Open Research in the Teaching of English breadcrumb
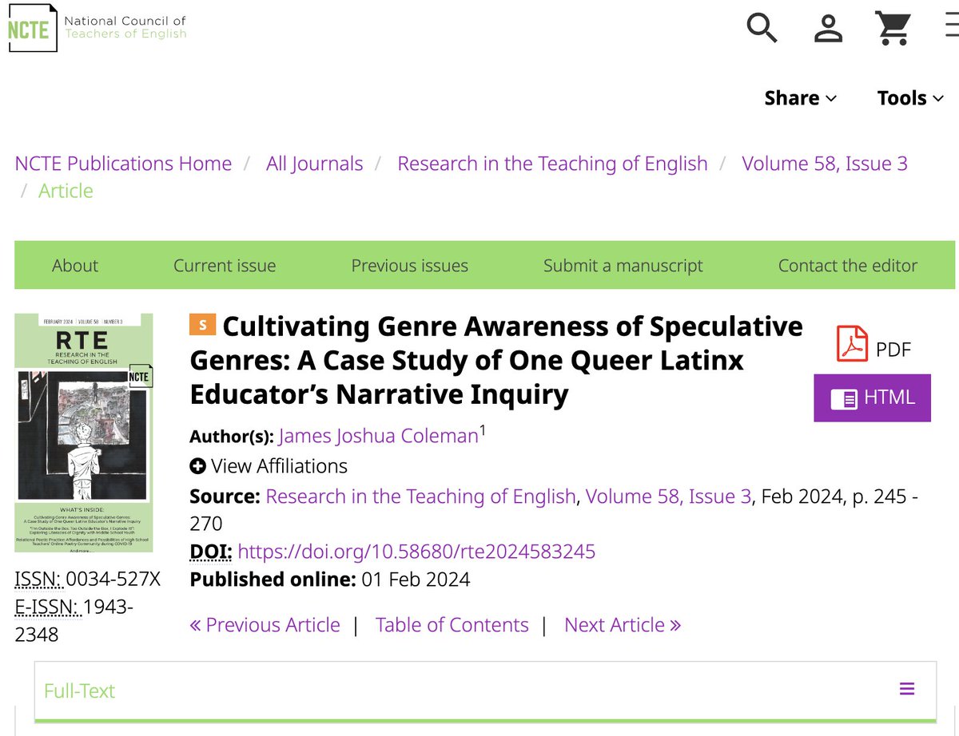Screen dimensions: 959x736 (x=552, y=164)
